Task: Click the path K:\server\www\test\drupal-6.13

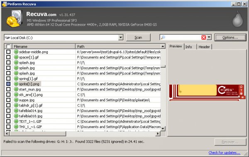Action: click(119, 52)
